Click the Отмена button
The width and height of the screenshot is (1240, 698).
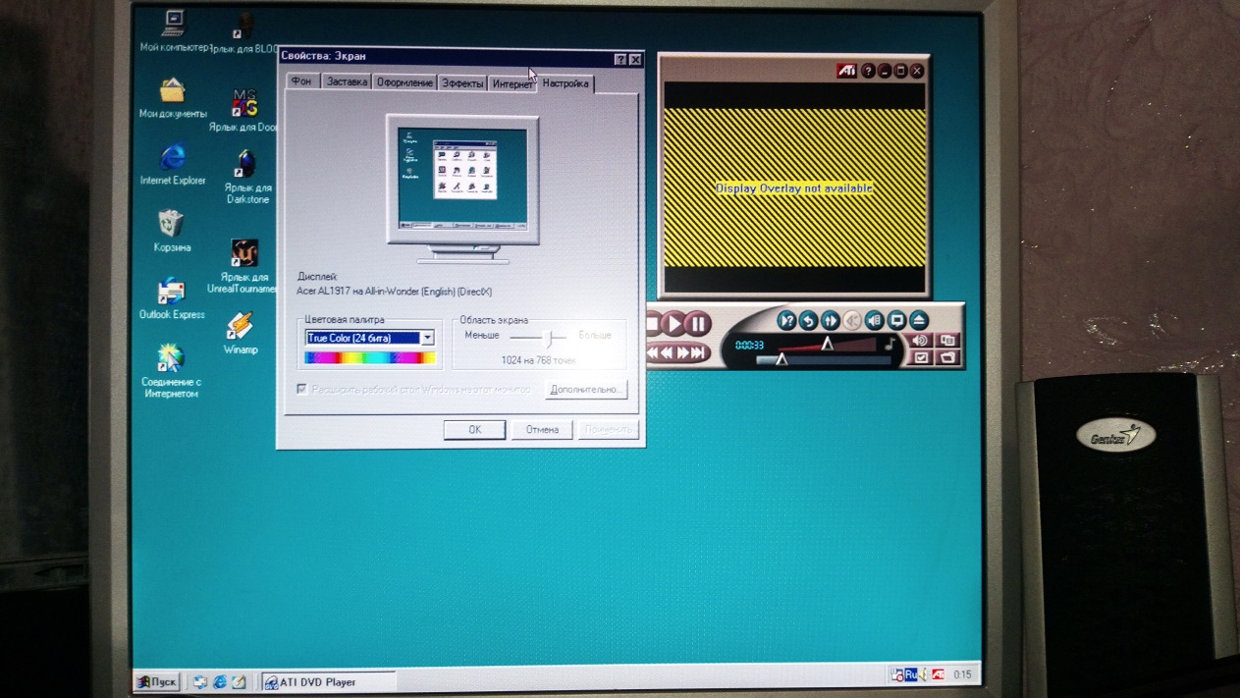click(x=542, y=430)
